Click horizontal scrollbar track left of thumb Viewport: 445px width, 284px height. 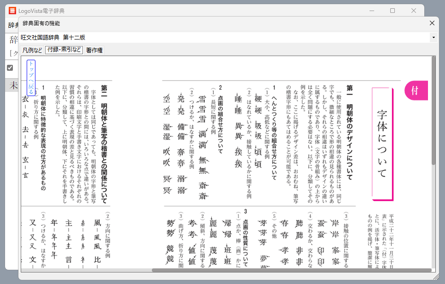click(87, 270)
